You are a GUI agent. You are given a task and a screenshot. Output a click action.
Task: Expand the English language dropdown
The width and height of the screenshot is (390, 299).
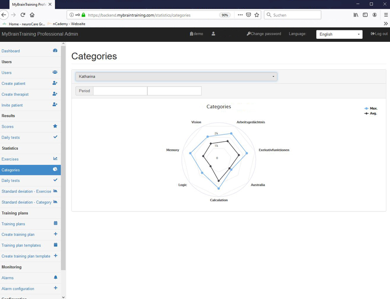tap(339, 34)
